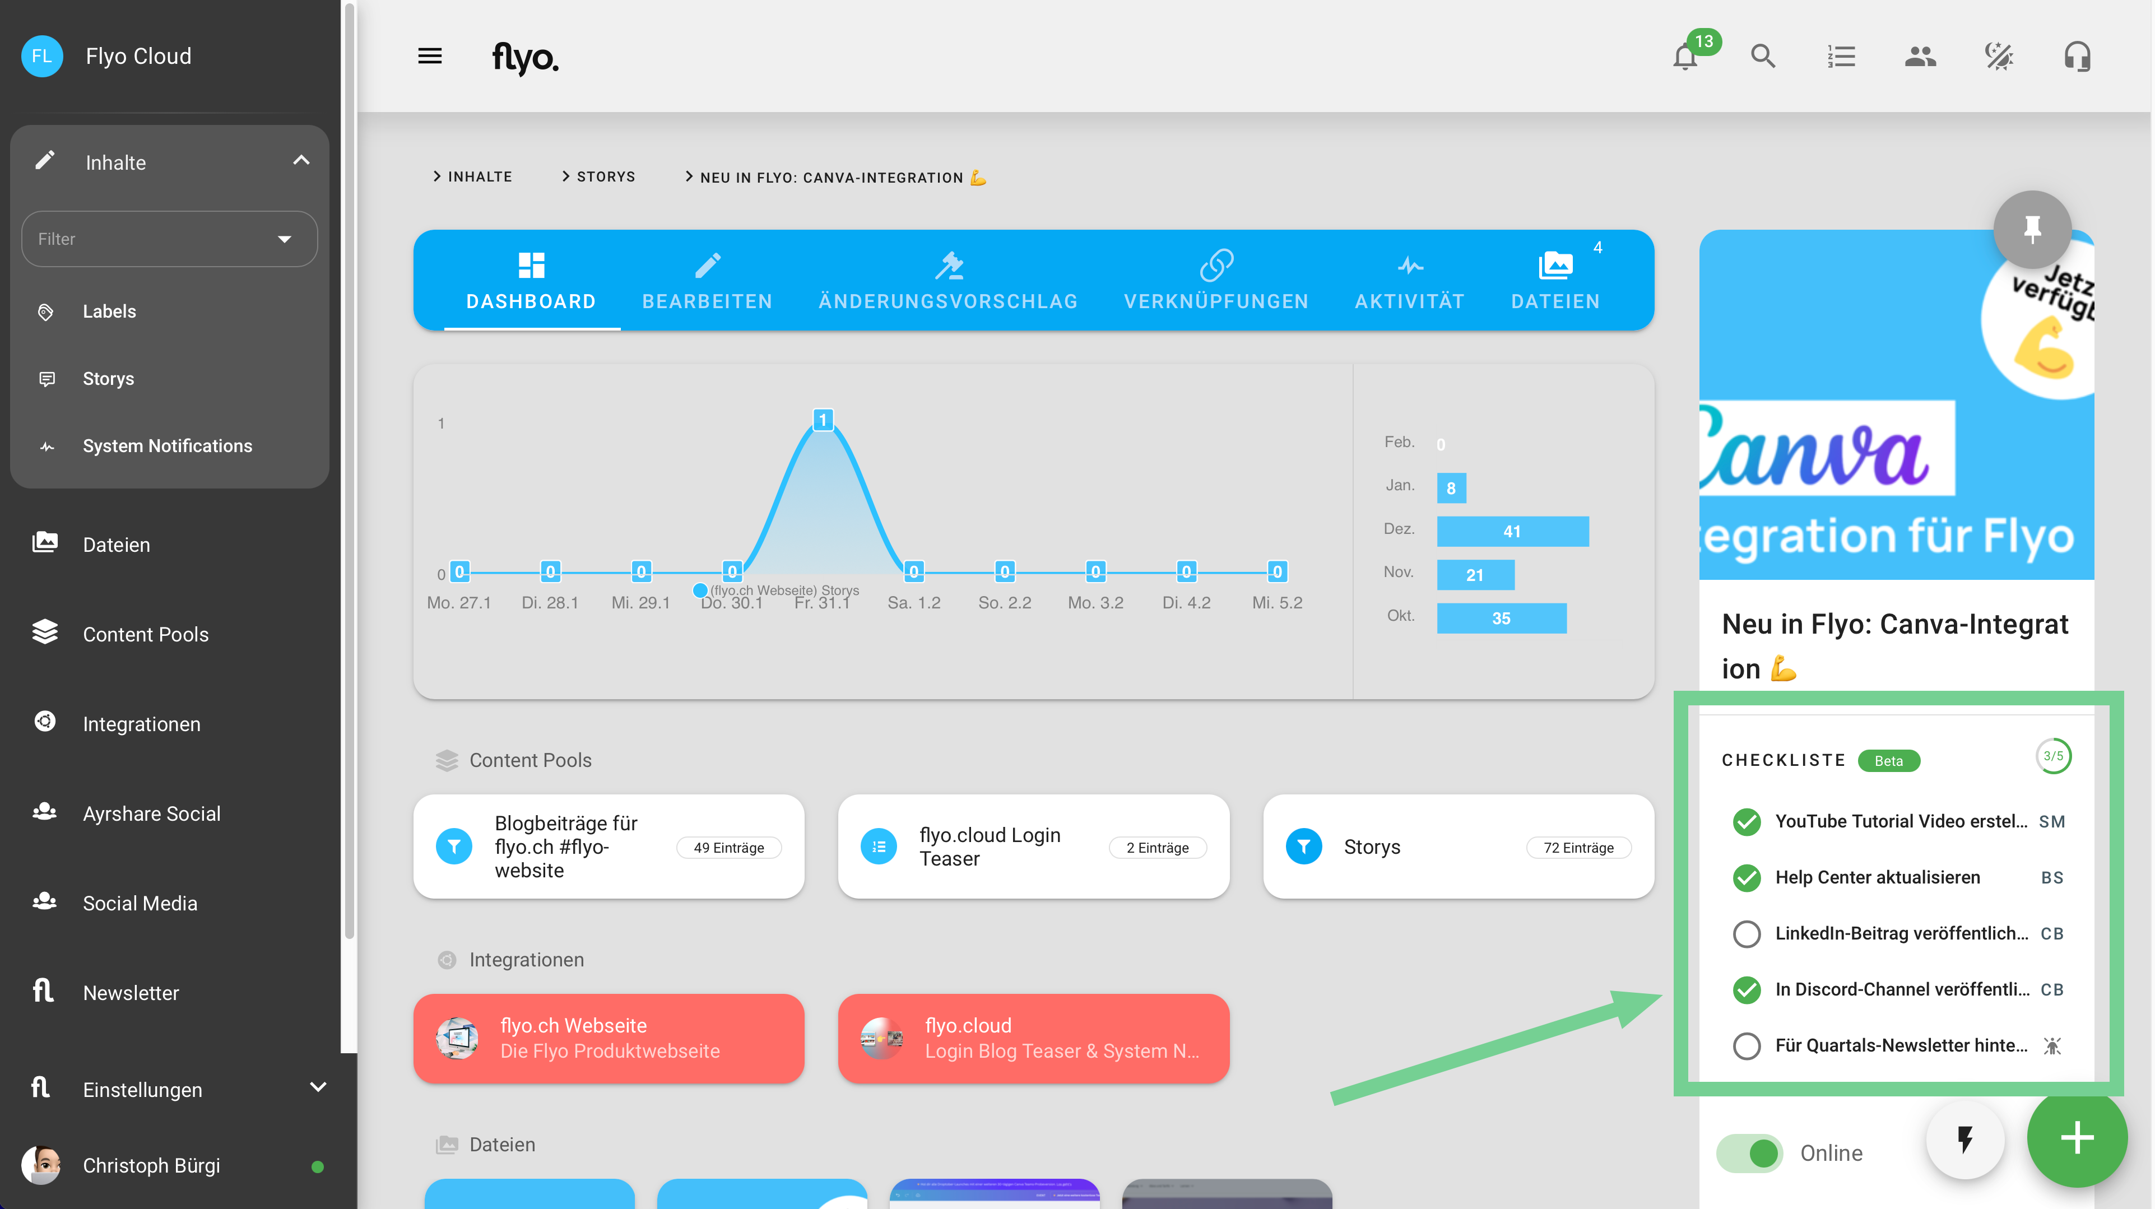
Task: Open Labels in sidebar
Action: coord(169,311)
